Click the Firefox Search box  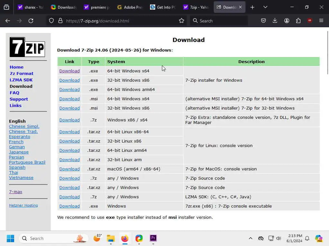click(x=219, y=21)
